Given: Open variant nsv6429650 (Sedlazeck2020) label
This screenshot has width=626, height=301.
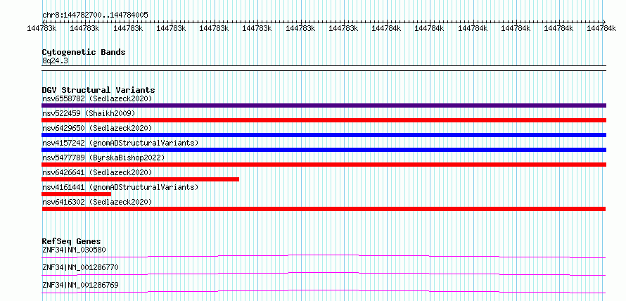Looking at the screenshot, I should pyautogui.click(x=97, y=128).
